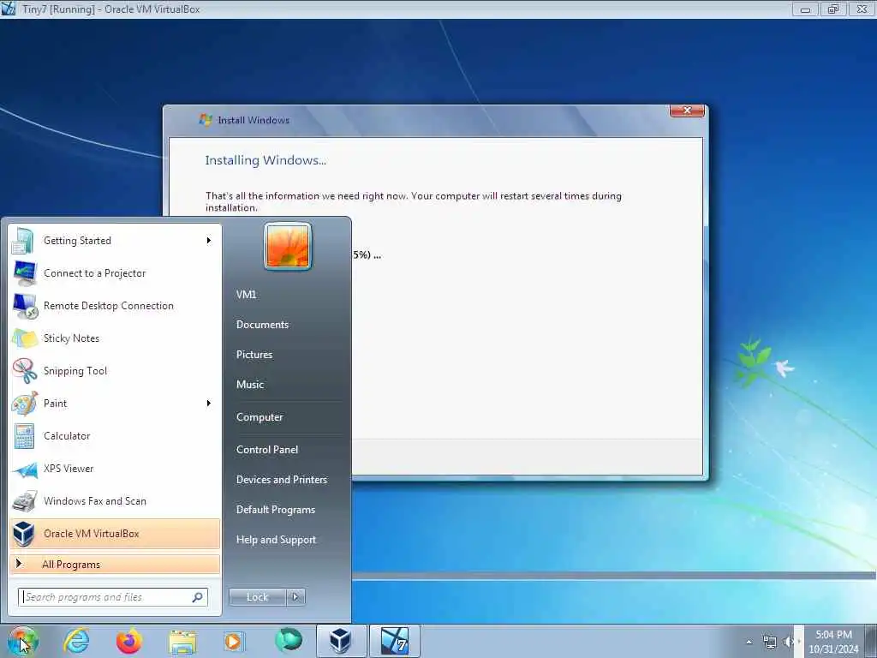Image resolution: width=877 pixels, height=658 pixels.
Task: Open Getting Started from the Start menu
Action: point(115,241)
